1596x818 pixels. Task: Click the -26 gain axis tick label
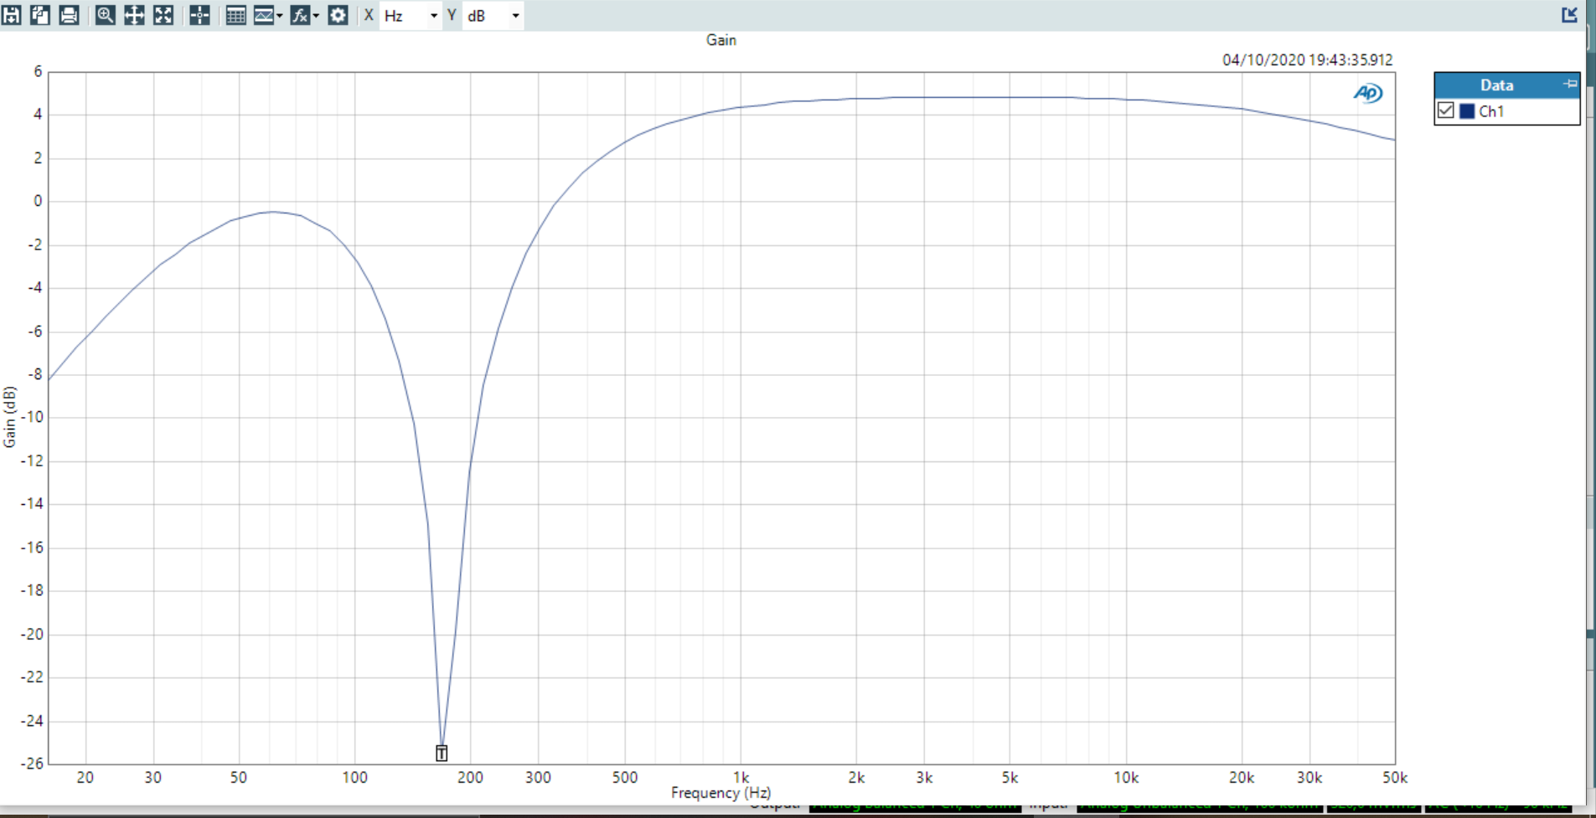pyautogui.click(x=32, y=764)
